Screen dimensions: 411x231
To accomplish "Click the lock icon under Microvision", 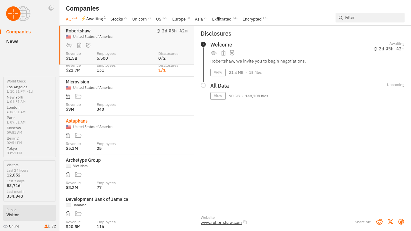I will (x=68, y=96).
